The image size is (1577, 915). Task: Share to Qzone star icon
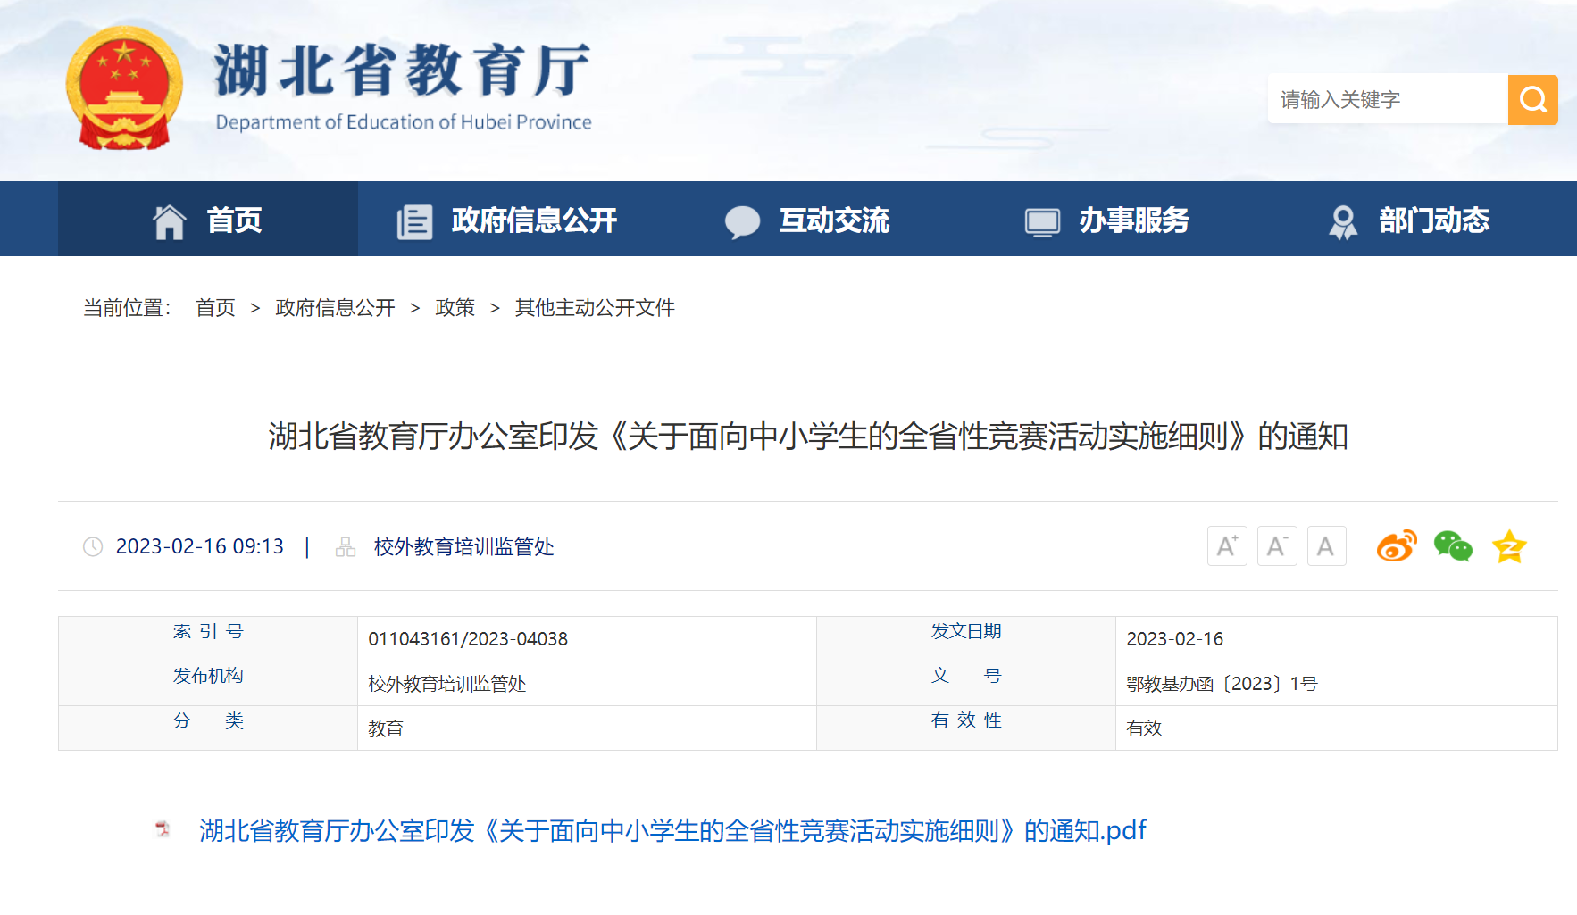click(x=1509, y=546)
